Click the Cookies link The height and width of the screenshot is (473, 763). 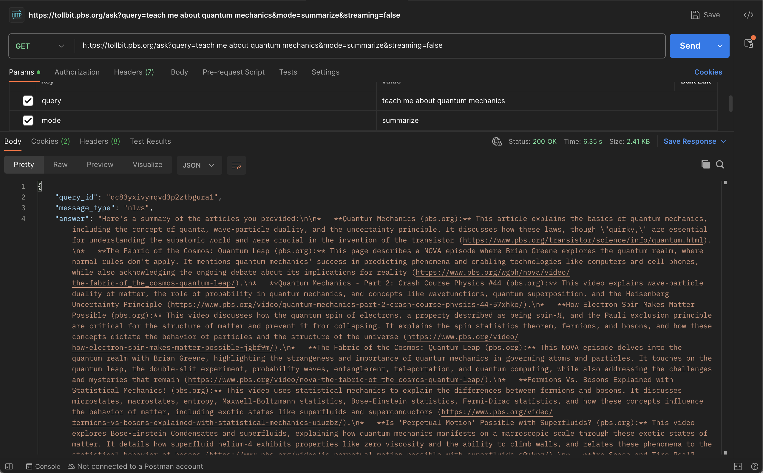click(x=708, y=72)
